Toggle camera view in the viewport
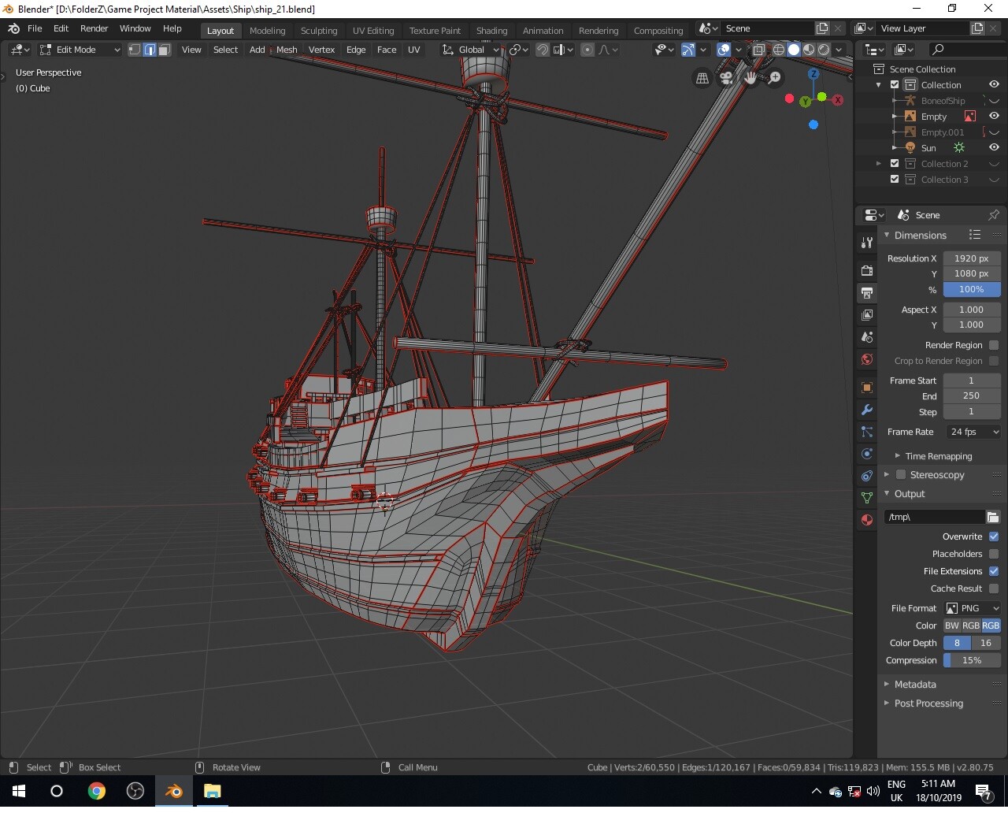The width and height of the screenshot is (1008, 813). (x=726, y=77)
